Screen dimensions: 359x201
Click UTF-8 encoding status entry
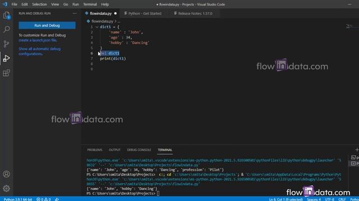[x=329, y=199]
